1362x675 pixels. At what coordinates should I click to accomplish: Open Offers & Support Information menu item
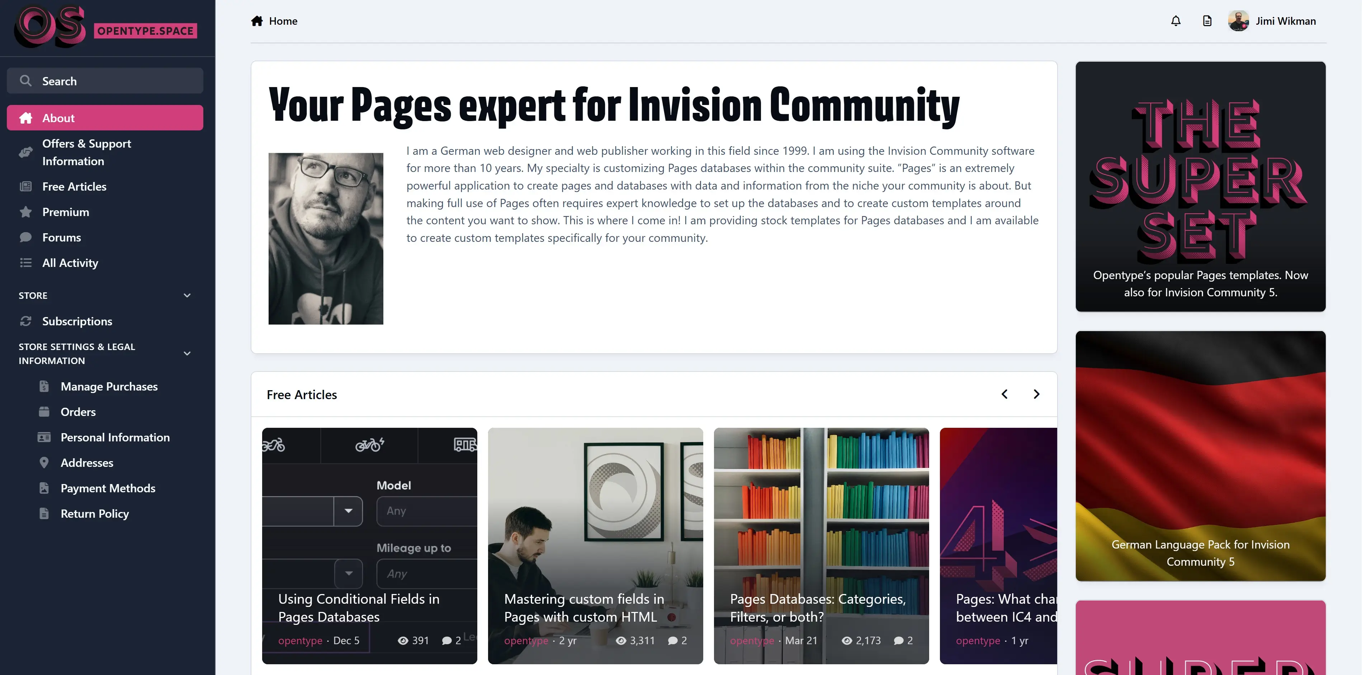[x=87, y=152]
